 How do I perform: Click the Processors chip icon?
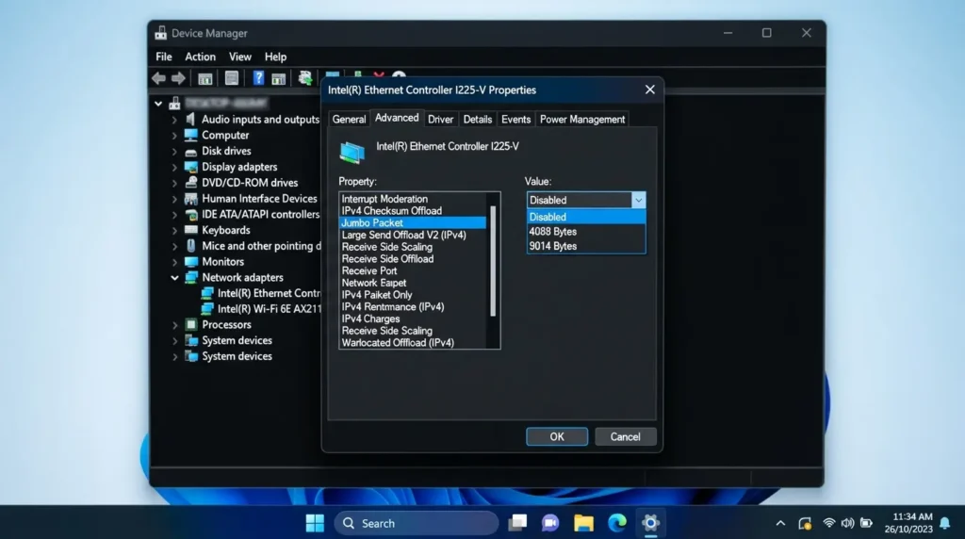(190, 324)
